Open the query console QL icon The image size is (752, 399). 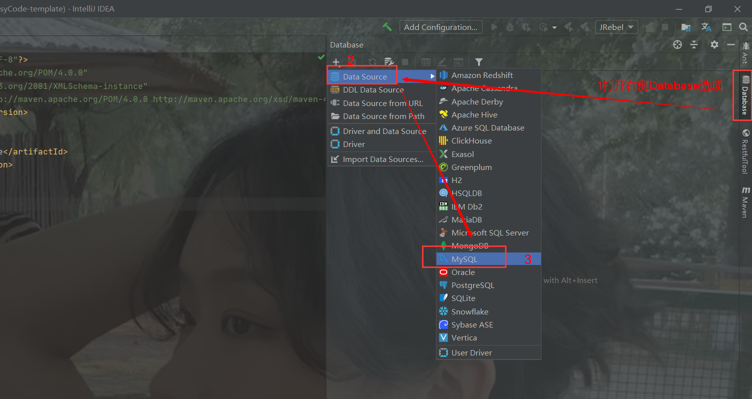458,62
